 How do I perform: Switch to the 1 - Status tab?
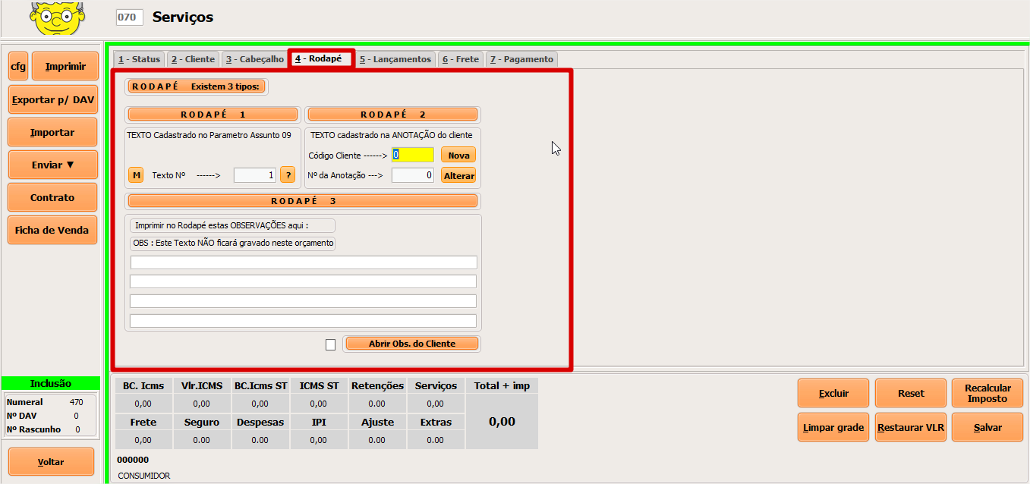click(x=139, y=59)
